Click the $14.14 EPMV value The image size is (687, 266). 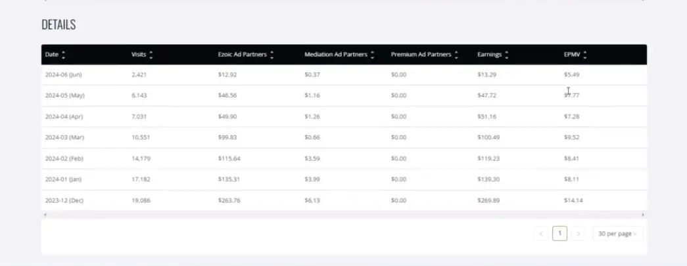point(573,200)
